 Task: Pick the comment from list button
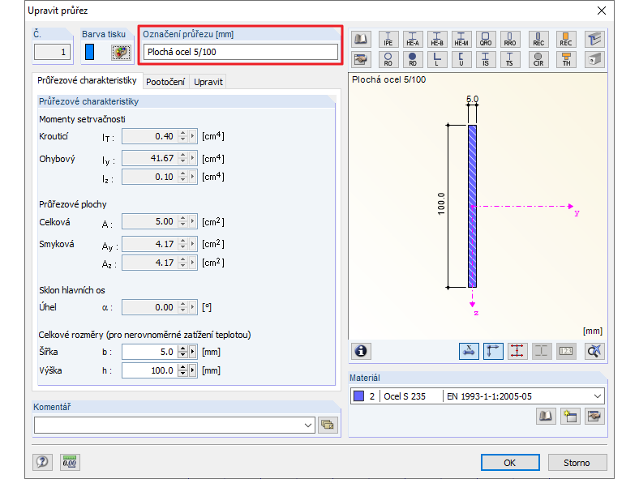pyautogui.click(x=328, y=425)
